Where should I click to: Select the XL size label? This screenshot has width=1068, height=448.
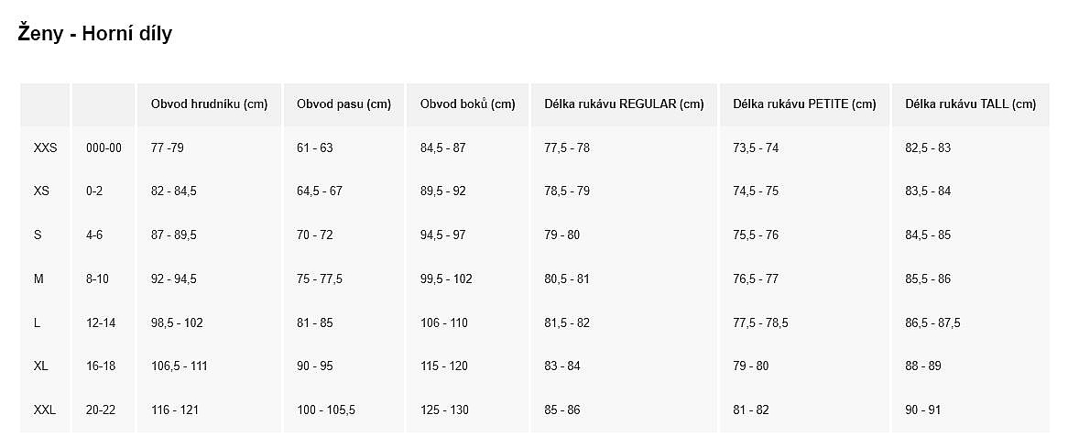pos(40,366)
